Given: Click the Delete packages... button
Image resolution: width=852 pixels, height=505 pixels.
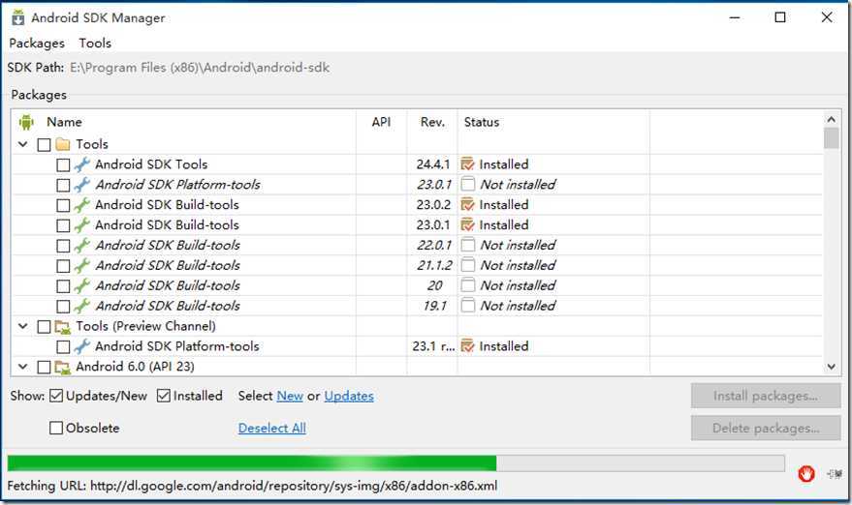Looking at the screenshot, I should point(766,428).
